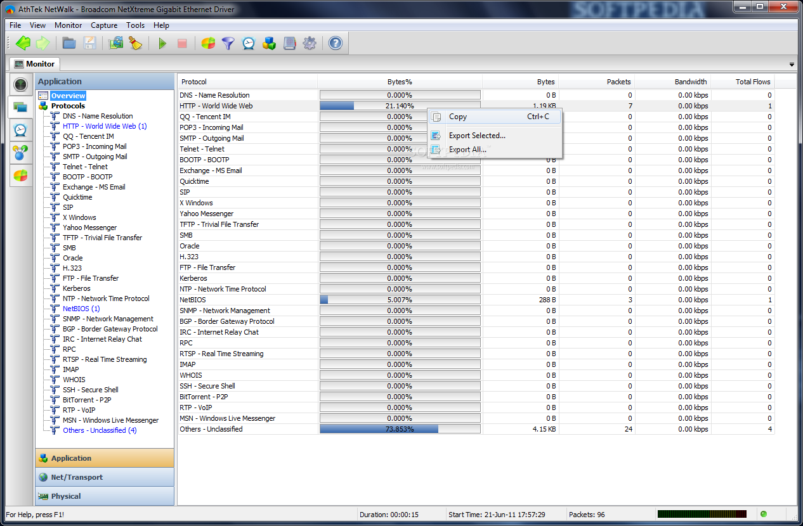Viewport: 803px width, 526px height.
Task: Select the pie chart sidebar icon
Action: click(x=21, y=176)
